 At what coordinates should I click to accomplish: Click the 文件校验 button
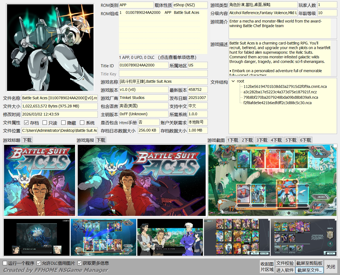285,263
